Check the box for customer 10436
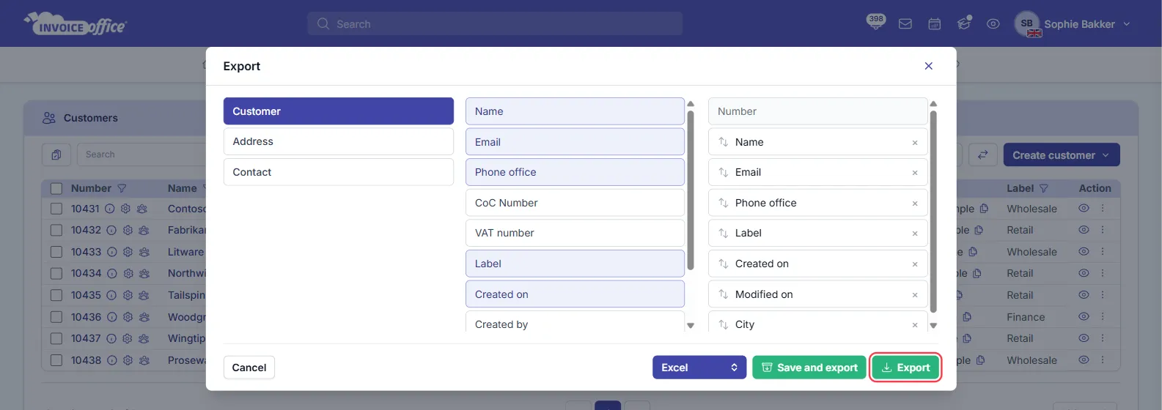 [56, 317]
